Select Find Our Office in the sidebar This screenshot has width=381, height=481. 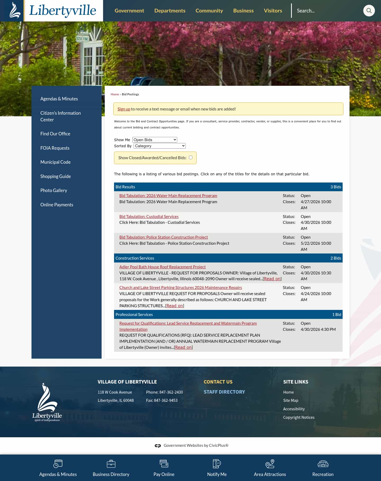[55, 134]
